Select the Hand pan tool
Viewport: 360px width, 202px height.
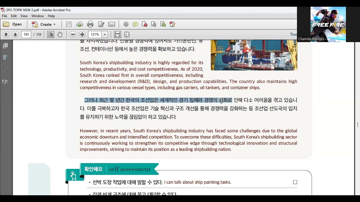point(60,35)
